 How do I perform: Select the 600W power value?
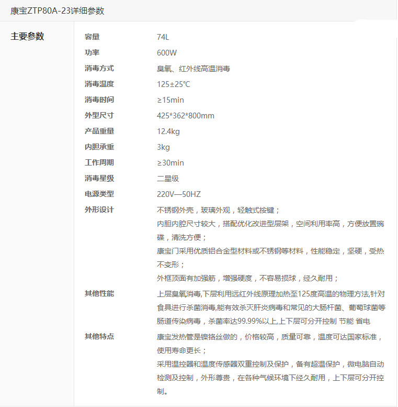167,53
